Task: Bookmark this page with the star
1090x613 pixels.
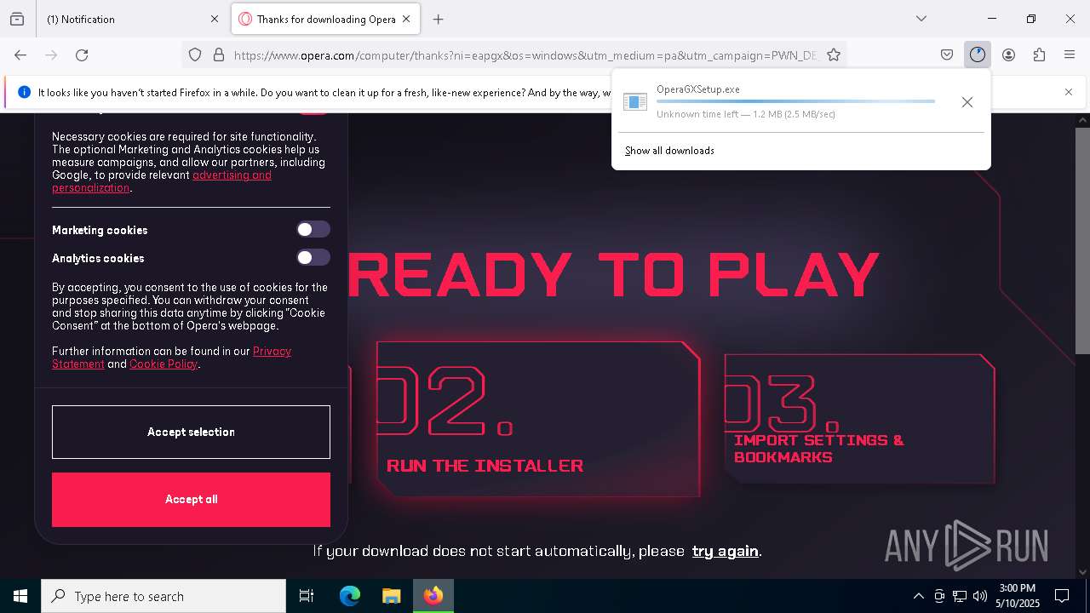Action: (x=834, y=54)
